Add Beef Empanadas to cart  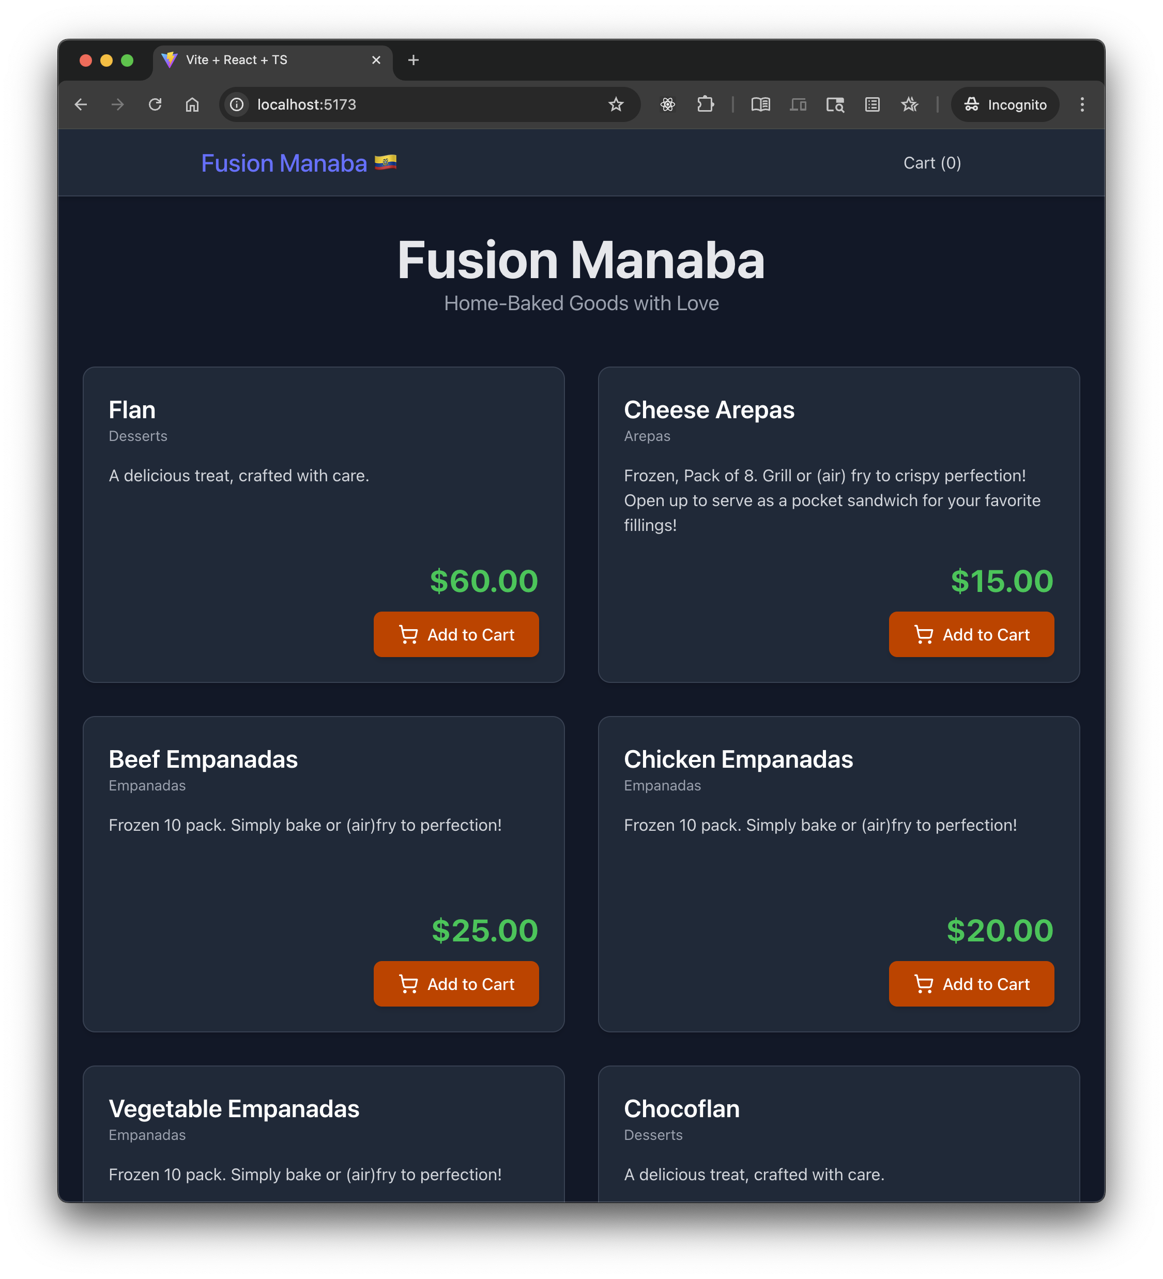pos(456,984)
